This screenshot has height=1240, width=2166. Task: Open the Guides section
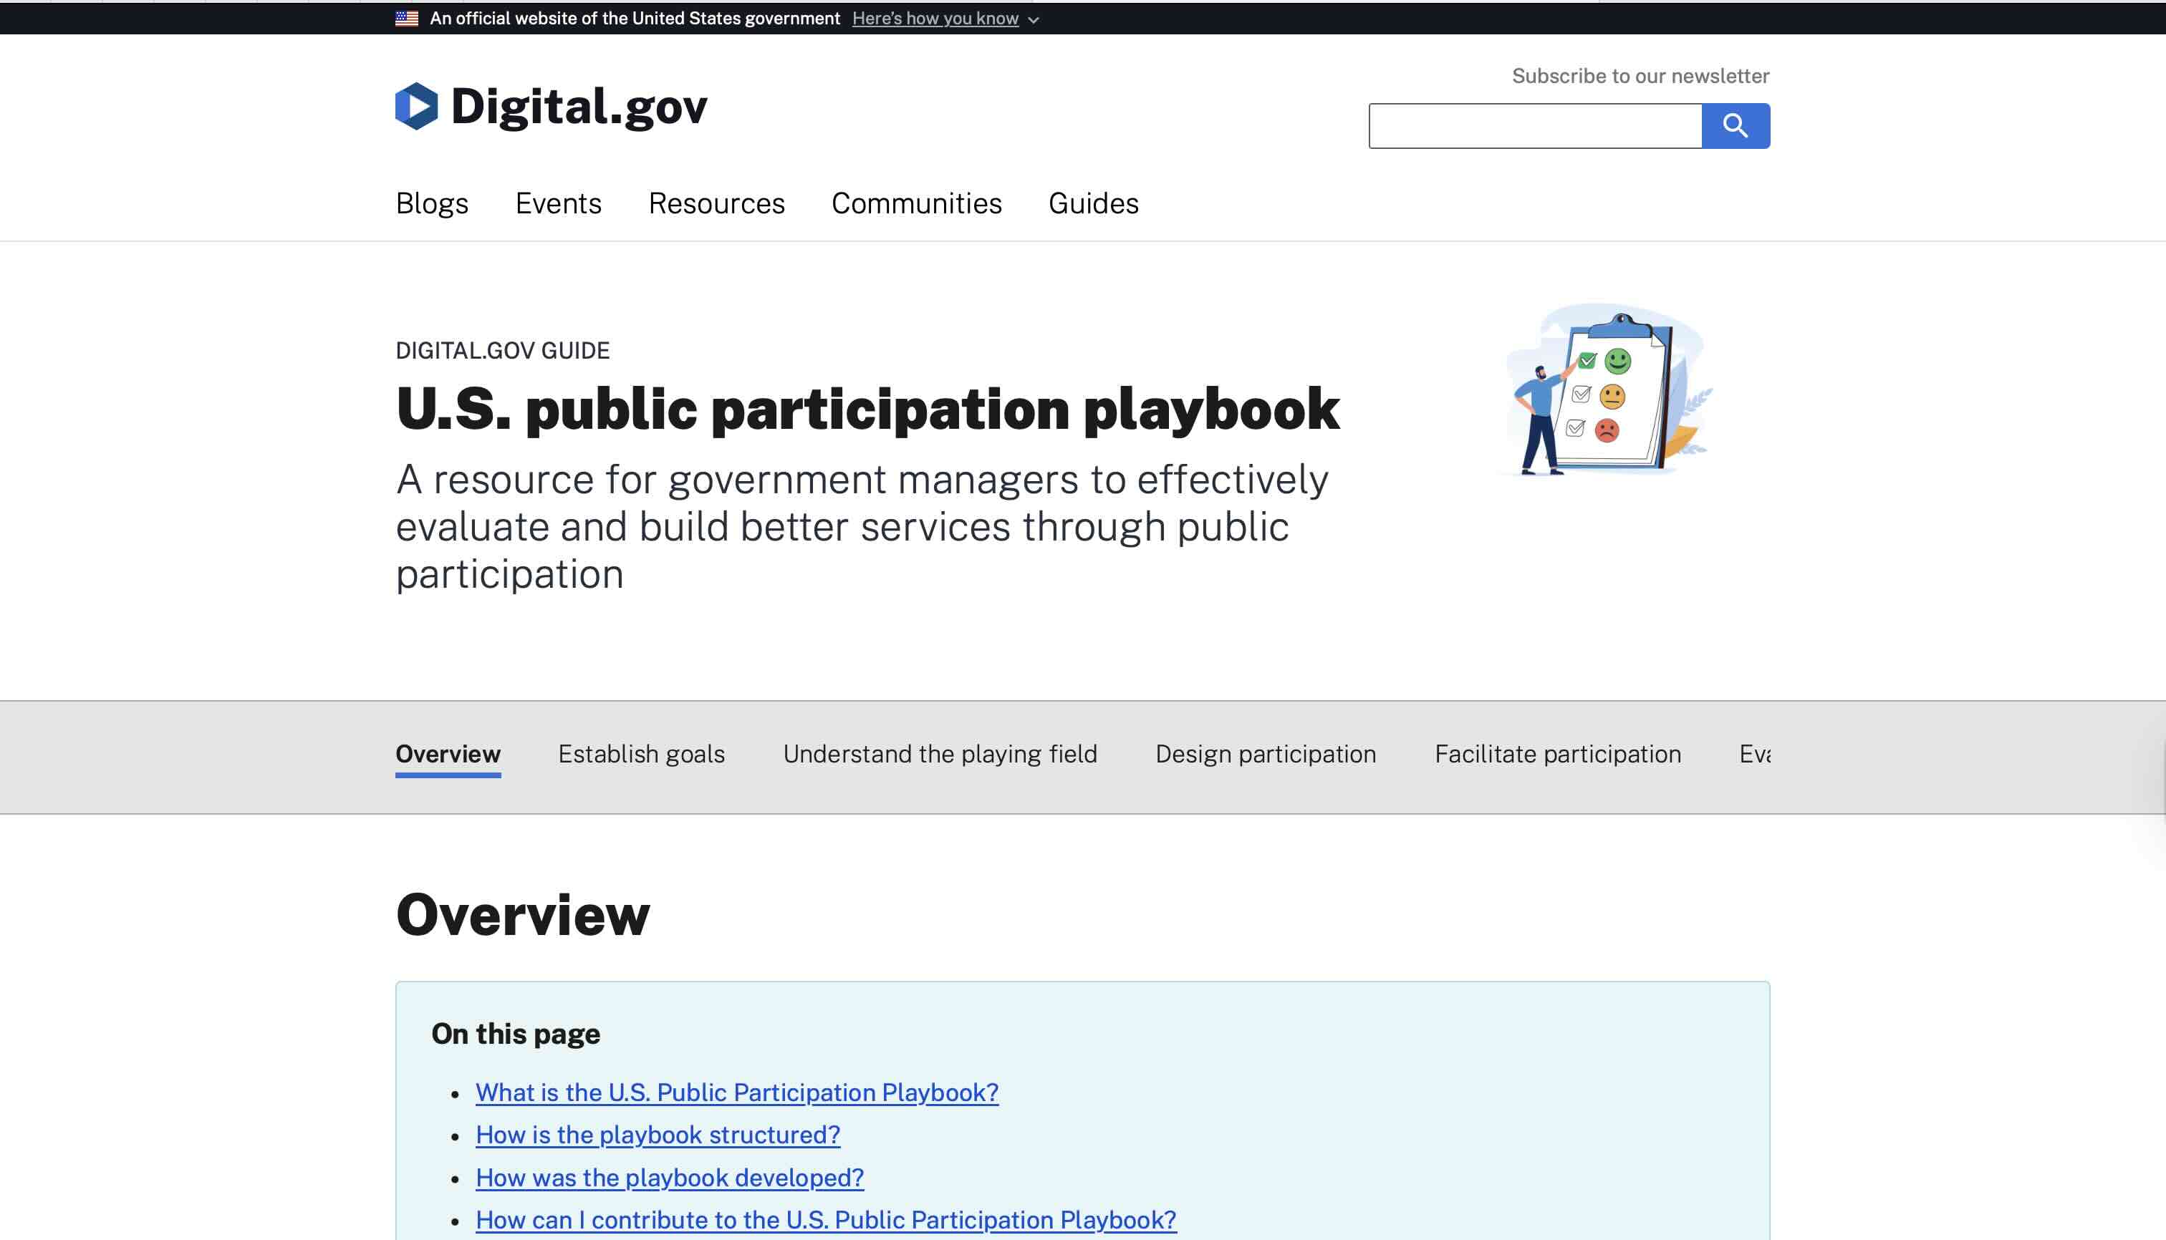point(1093,203)
